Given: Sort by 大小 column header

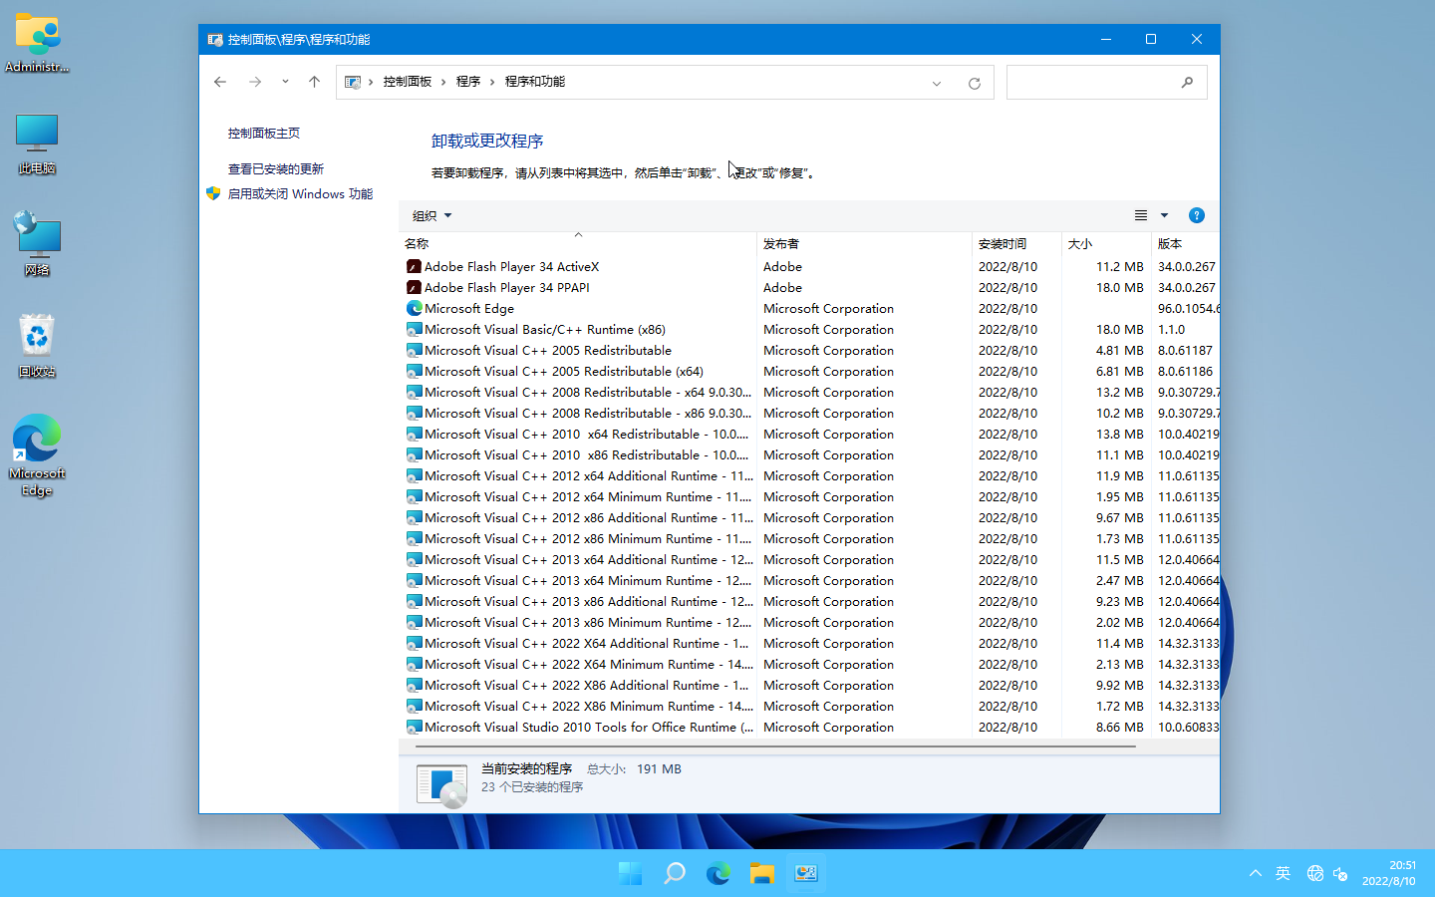Looking at the screenshot, I should [x=1106, y=243].
